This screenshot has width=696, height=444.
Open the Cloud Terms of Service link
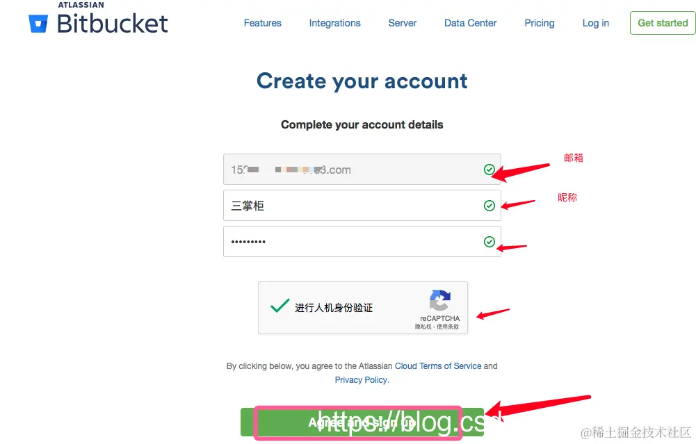click(438, 366)
